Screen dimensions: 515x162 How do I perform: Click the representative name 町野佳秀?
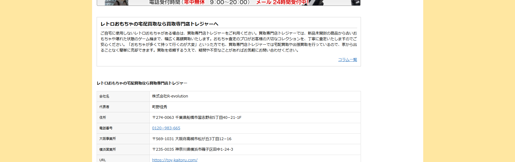tap(159, 107)
